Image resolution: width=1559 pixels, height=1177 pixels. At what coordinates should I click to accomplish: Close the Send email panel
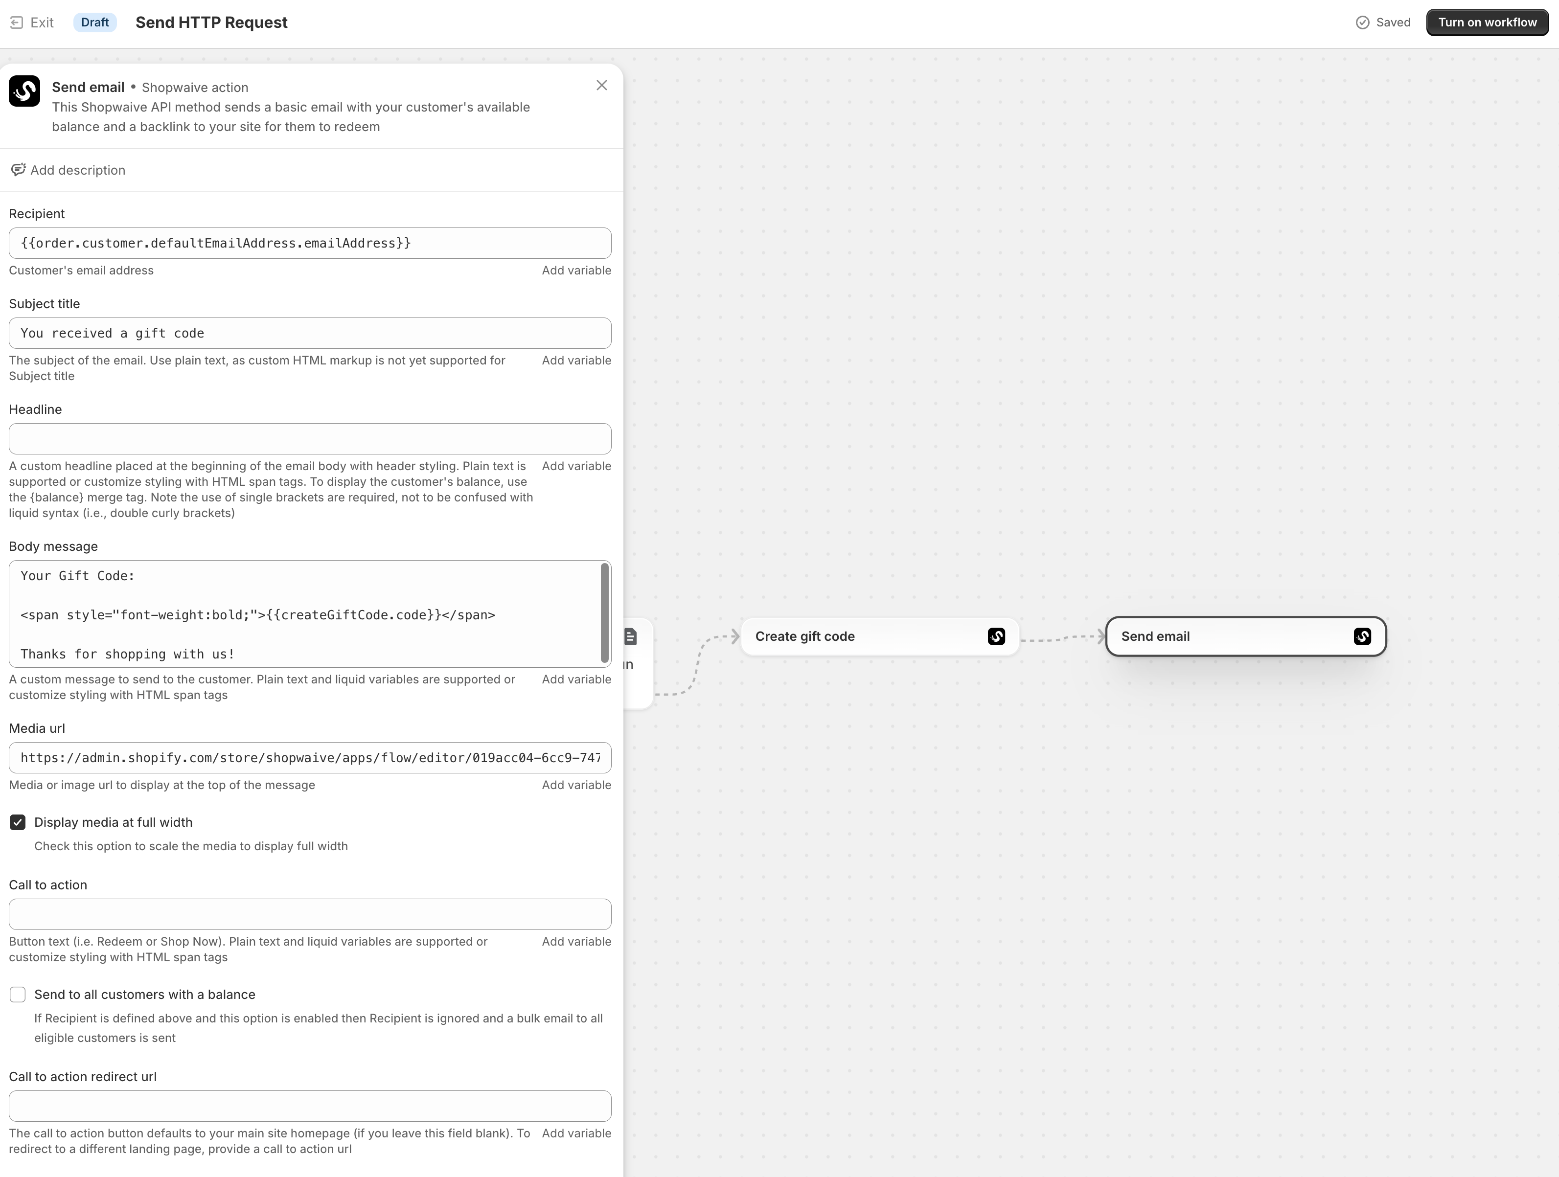click(x=601, y=85)
